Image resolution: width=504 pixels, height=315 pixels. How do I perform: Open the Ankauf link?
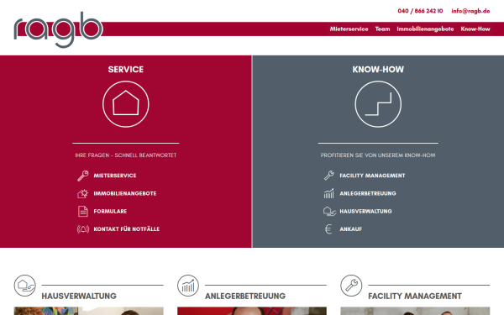click(x=350, y=229)
